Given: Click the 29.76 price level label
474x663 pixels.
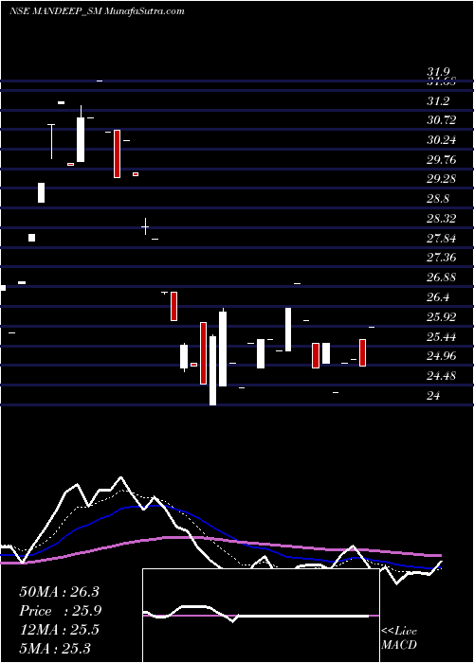Looking at the screenshot, I should [442, 159].
